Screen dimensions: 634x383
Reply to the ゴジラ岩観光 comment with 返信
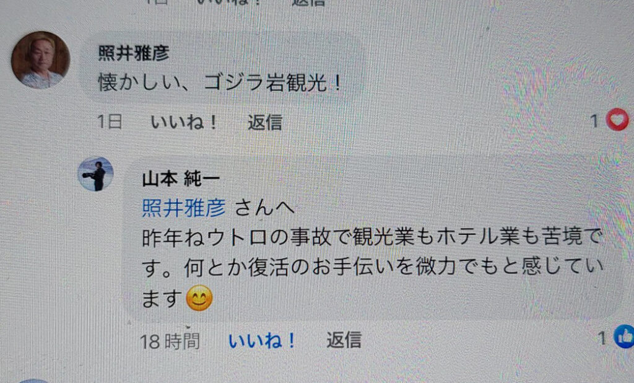pos(265,122)
